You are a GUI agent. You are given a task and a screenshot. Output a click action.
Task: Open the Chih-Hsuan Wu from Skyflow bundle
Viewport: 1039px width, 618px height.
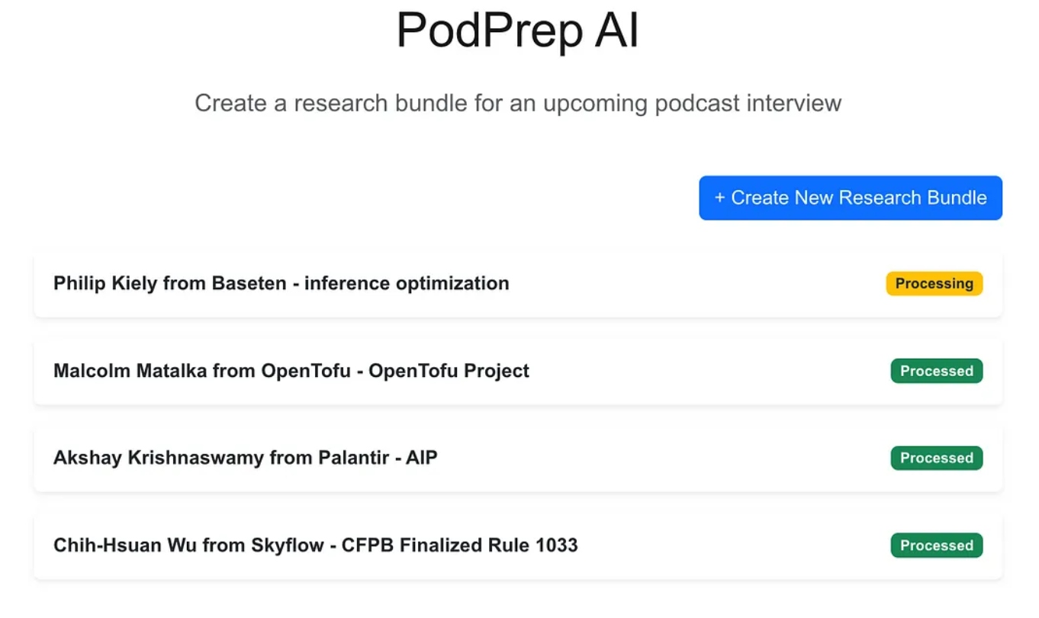(x=518, y=546)
